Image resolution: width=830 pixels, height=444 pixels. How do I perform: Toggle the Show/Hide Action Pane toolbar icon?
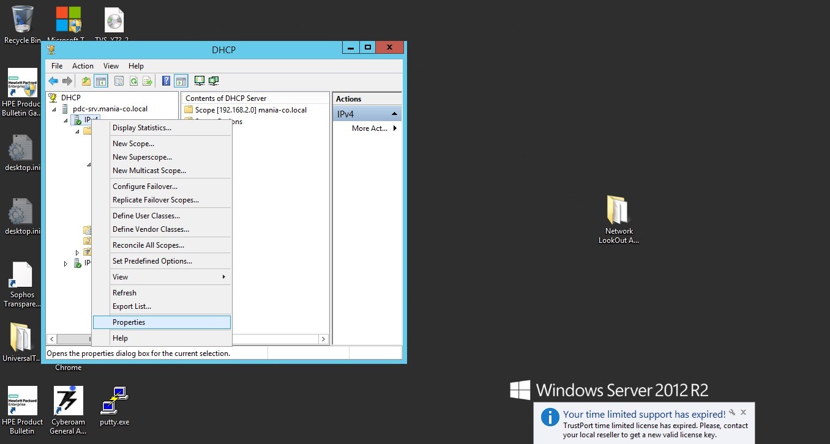pyautogui.click(x=181, y=81)
